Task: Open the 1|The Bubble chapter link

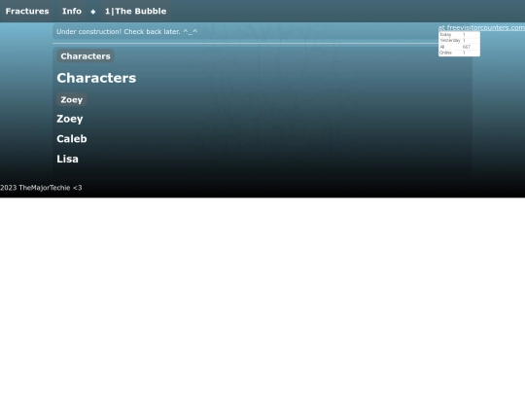Action: 135,11
